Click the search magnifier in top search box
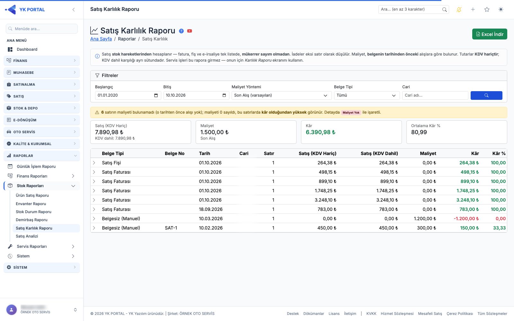 tap(444, 10)
